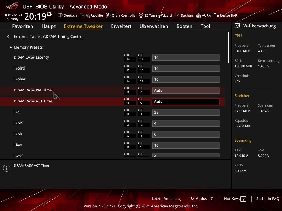Viewport: 282px width, 211px height.
Task: Click CPU Frequenz 3400 MHz value
Action: (242, 51)
